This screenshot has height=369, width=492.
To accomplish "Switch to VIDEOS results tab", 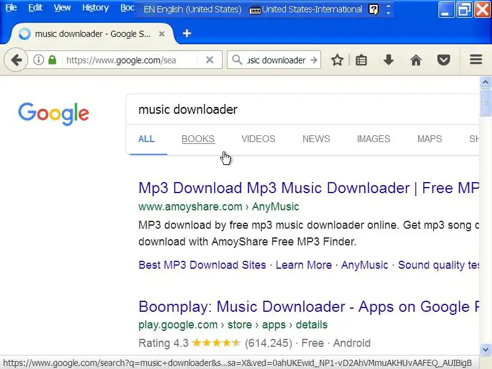I will 258,139.
